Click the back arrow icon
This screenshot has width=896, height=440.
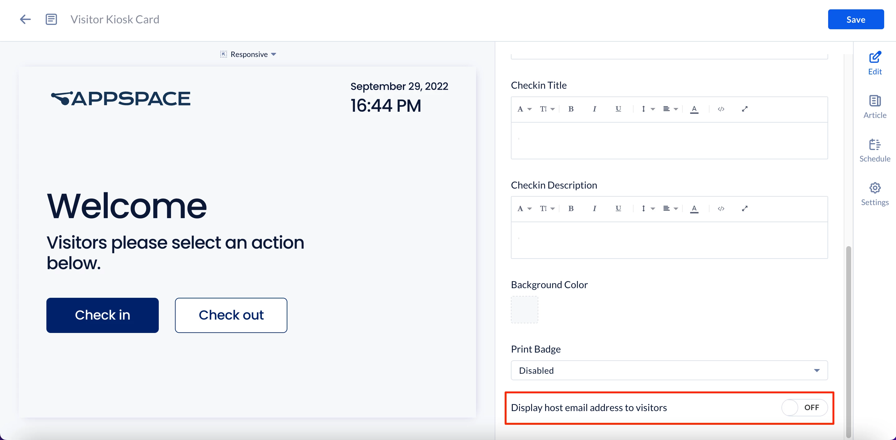click(x=25, y=20)
